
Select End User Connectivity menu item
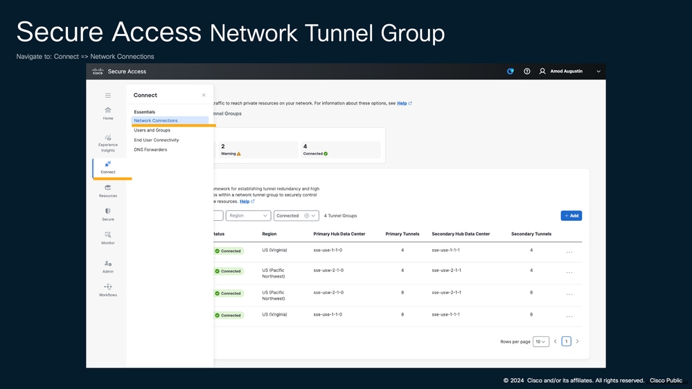coord(157,140)
